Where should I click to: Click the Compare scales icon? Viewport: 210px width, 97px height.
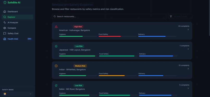[x=5, y=28]
